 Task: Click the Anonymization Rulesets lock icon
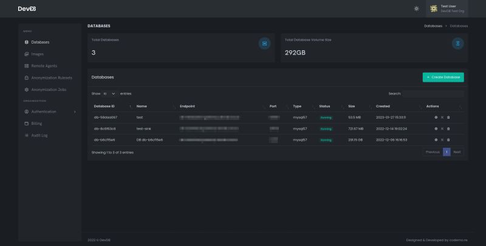(x=26, y=78)
